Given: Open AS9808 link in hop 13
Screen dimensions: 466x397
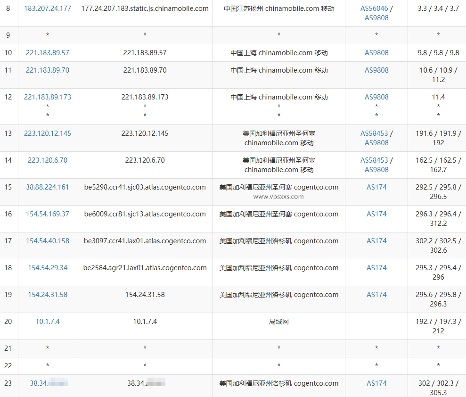Looking at the screenshot, I should point(376,143).
